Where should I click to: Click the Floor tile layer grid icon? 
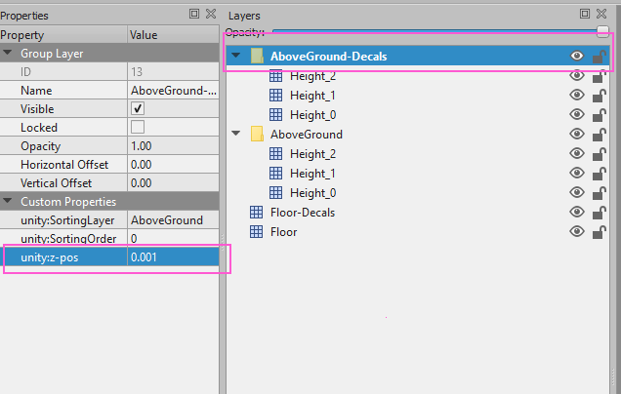click(256, 232)
